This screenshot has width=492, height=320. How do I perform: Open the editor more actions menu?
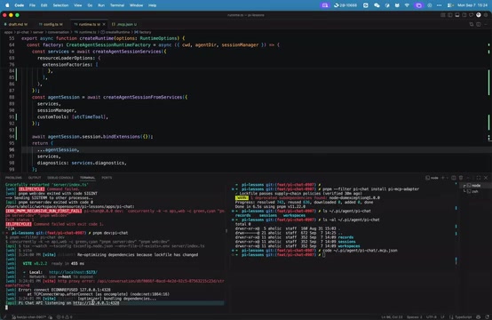click(x=486, y=24)
